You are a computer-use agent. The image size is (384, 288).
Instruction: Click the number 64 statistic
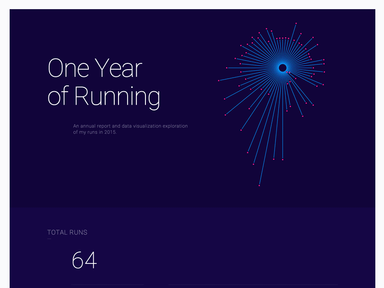pyautogui.click(x=84, y=261)
